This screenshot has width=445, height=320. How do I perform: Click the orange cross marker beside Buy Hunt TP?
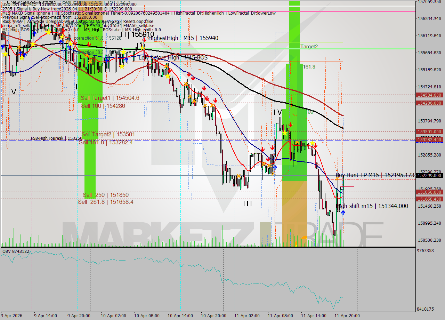(337, 178)
